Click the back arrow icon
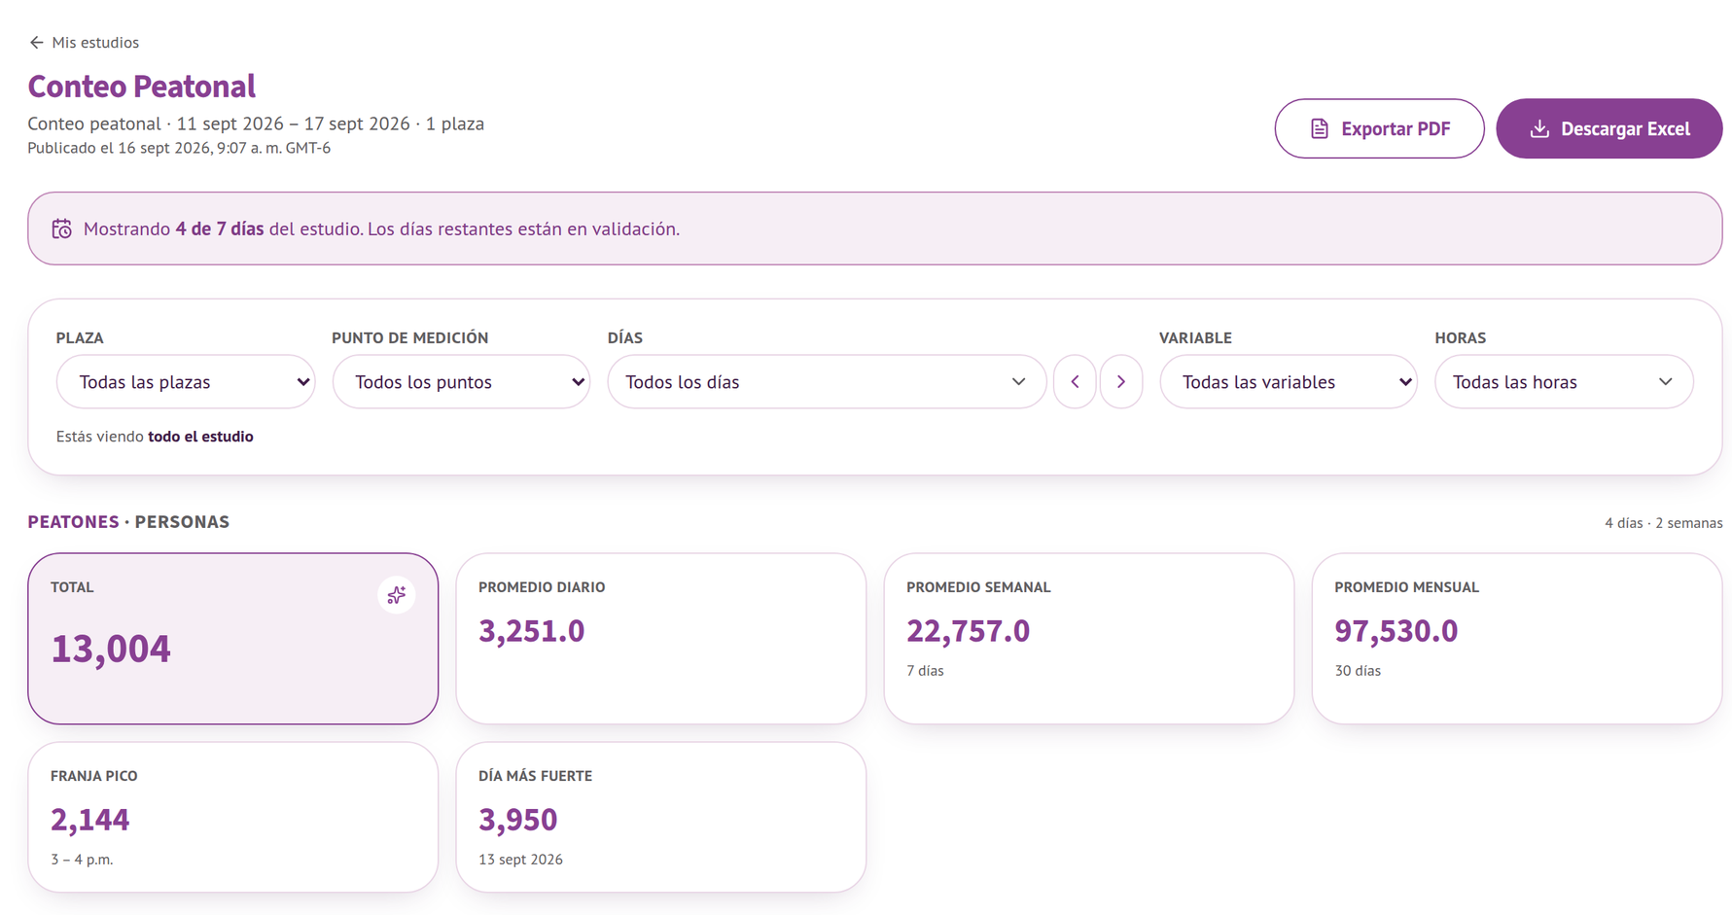This screenshot has width=1732, height=915. point(36,42)
